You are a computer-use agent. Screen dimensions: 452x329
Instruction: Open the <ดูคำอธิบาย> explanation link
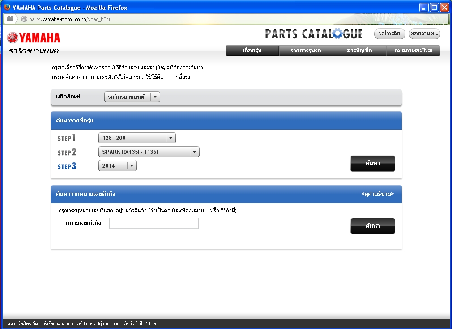coord(378,194)
